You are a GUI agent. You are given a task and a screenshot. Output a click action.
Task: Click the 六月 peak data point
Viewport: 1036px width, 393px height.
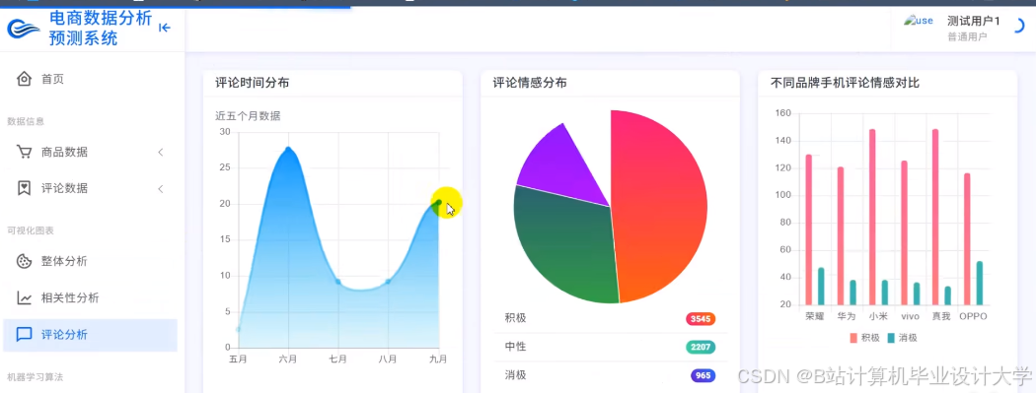(x=288, y=149)
